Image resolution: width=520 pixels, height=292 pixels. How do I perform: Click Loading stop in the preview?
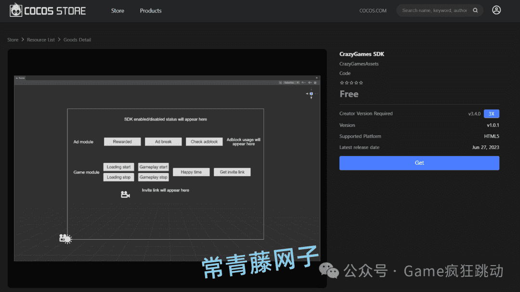tap(118, 177)
